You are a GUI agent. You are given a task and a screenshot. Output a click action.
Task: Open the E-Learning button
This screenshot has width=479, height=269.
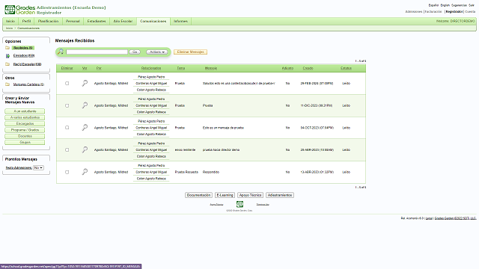[x=225, y=195]
